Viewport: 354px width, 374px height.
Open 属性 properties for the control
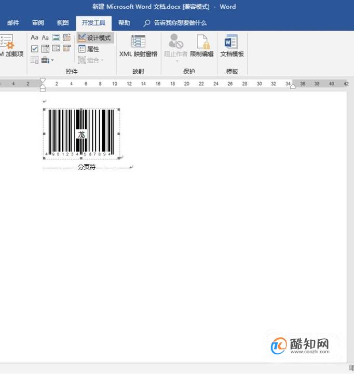(89, 49)
